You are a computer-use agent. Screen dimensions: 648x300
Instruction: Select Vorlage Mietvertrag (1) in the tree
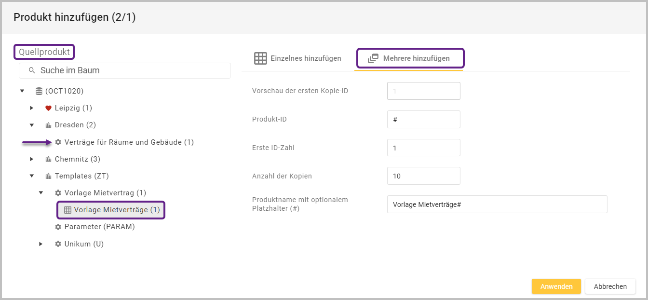[x=105, y=193]
